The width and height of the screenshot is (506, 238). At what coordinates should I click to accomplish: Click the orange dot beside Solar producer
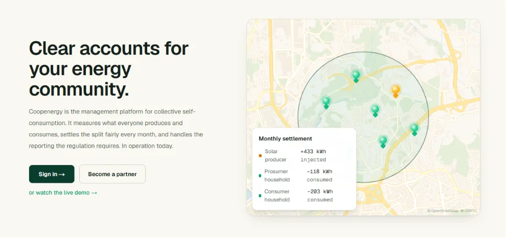[260, 155]
